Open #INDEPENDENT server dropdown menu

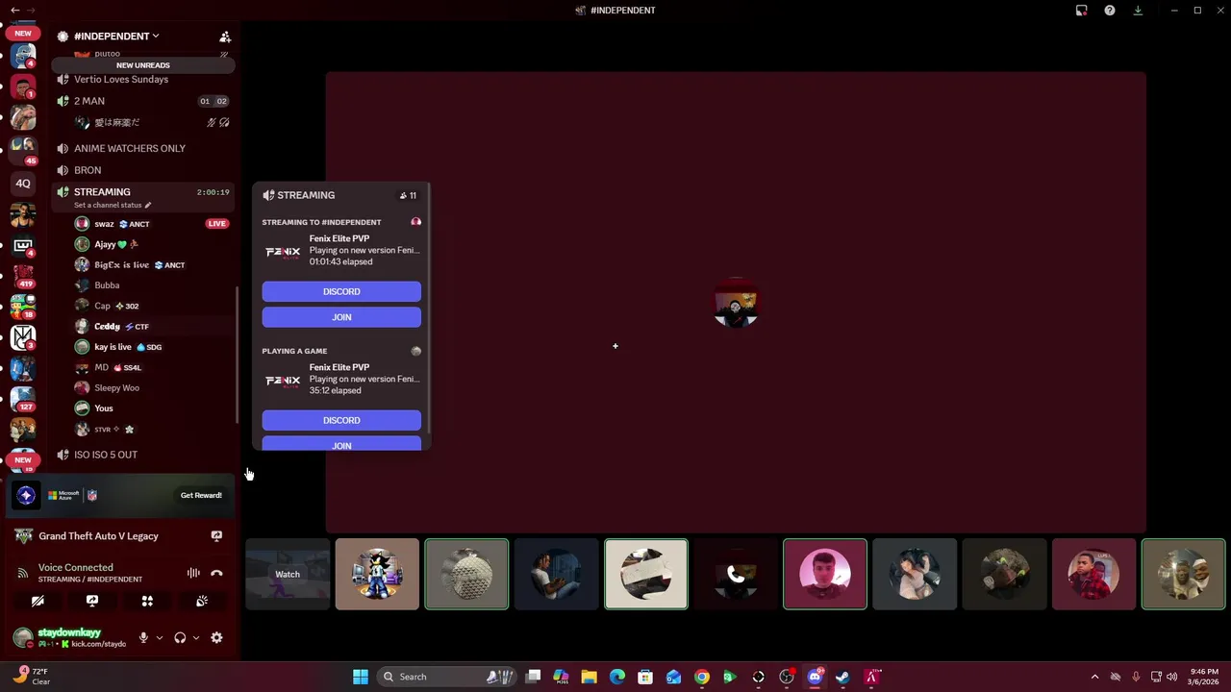coord(115,36)
